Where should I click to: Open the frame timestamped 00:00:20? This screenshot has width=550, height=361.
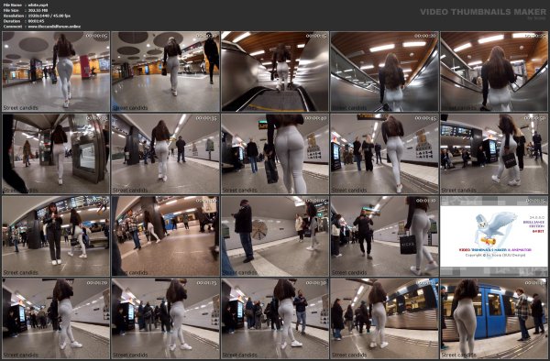click(x=384, y=71)
